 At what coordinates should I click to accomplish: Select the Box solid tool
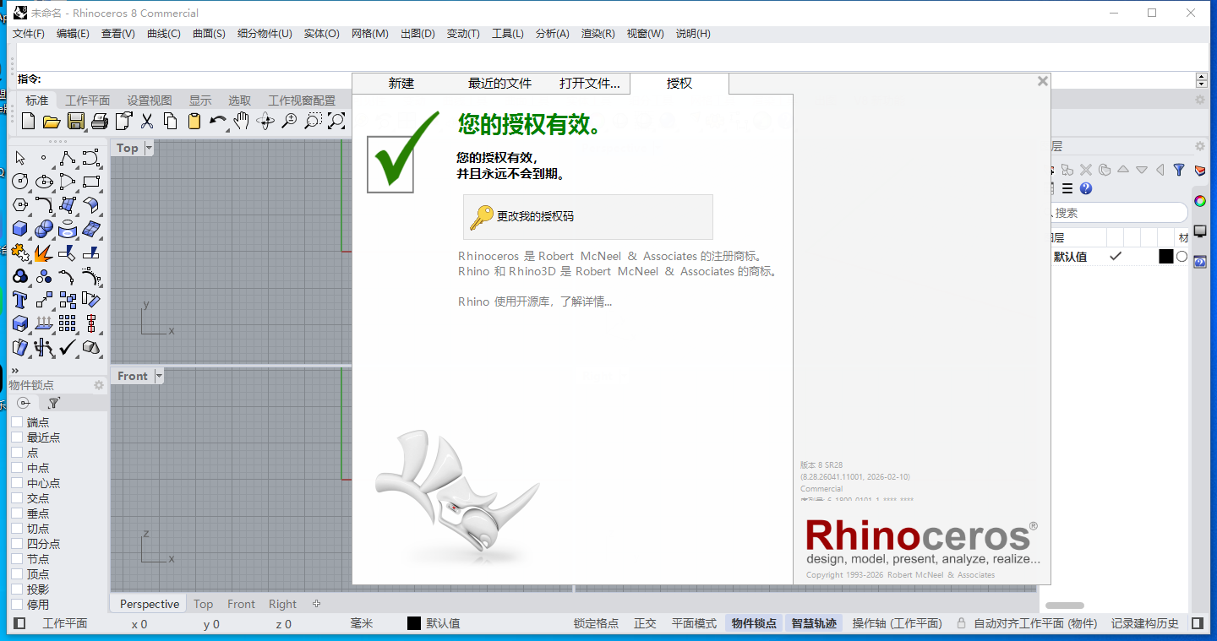click(19, 228)
